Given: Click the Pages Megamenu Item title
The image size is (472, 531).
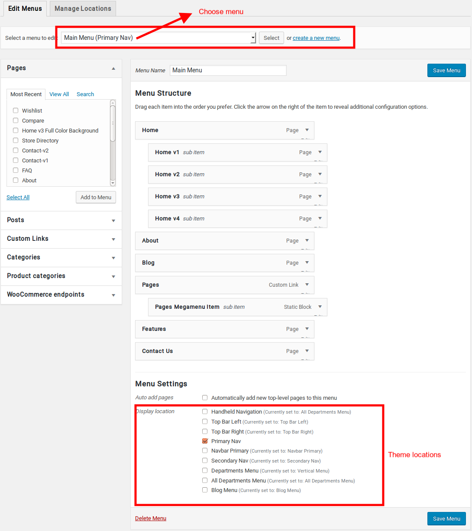Looking at the screenshot, I should [187, 307].
